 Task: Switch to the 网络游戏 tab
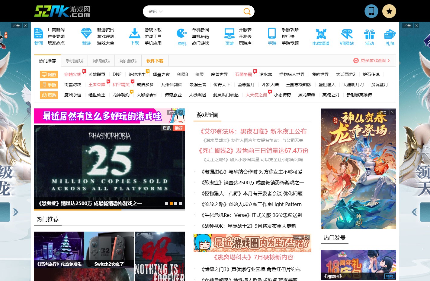(101, 61)
